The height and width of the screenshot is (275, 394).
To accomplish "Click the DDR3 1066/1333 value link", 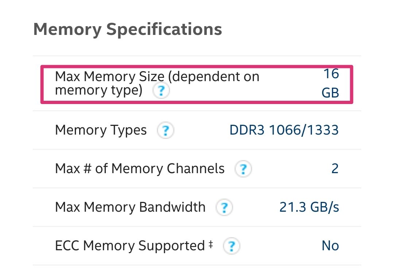I will tap(285, 130).
